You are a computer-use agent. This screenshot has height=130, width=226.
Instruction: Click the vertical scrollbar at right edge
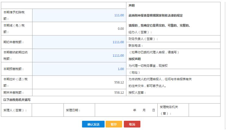tap(224, 65)
